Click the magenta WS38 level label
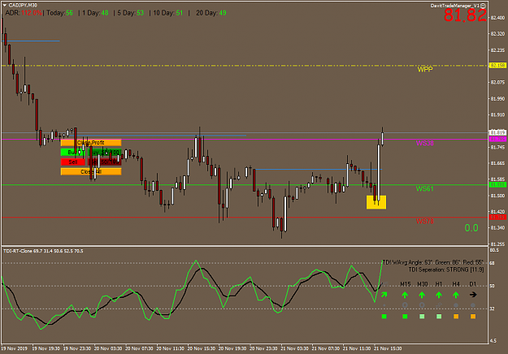The image size is (508, 354). 425,143
